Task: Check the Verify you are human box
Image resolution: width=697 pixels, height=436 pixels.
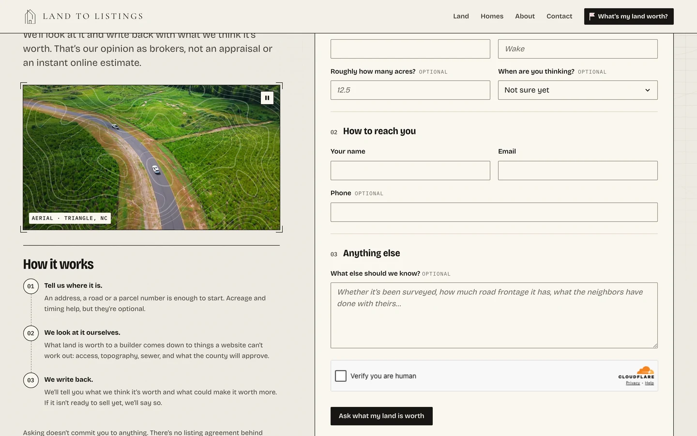Action: tap(341, 376)
